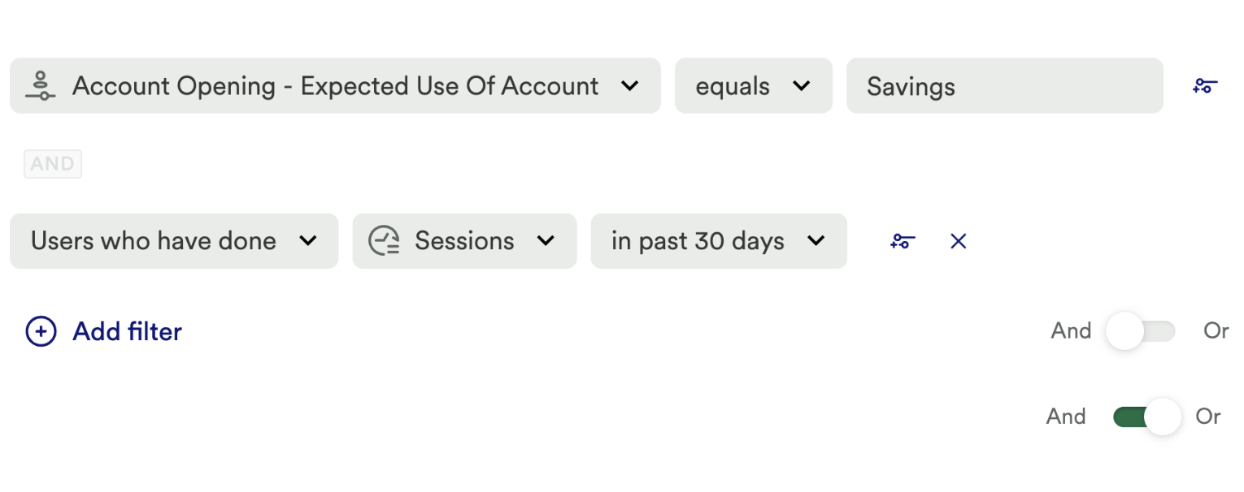Open filter options icon beside past 30 days
This screenshot has width=1244, height=492.
pos(903,241)
